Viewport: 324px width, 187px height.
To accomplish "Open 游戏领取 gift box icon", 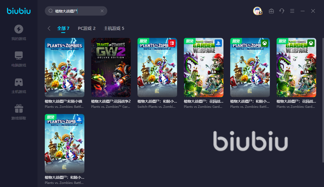I will pyautogui.click(x=19, y=109).
